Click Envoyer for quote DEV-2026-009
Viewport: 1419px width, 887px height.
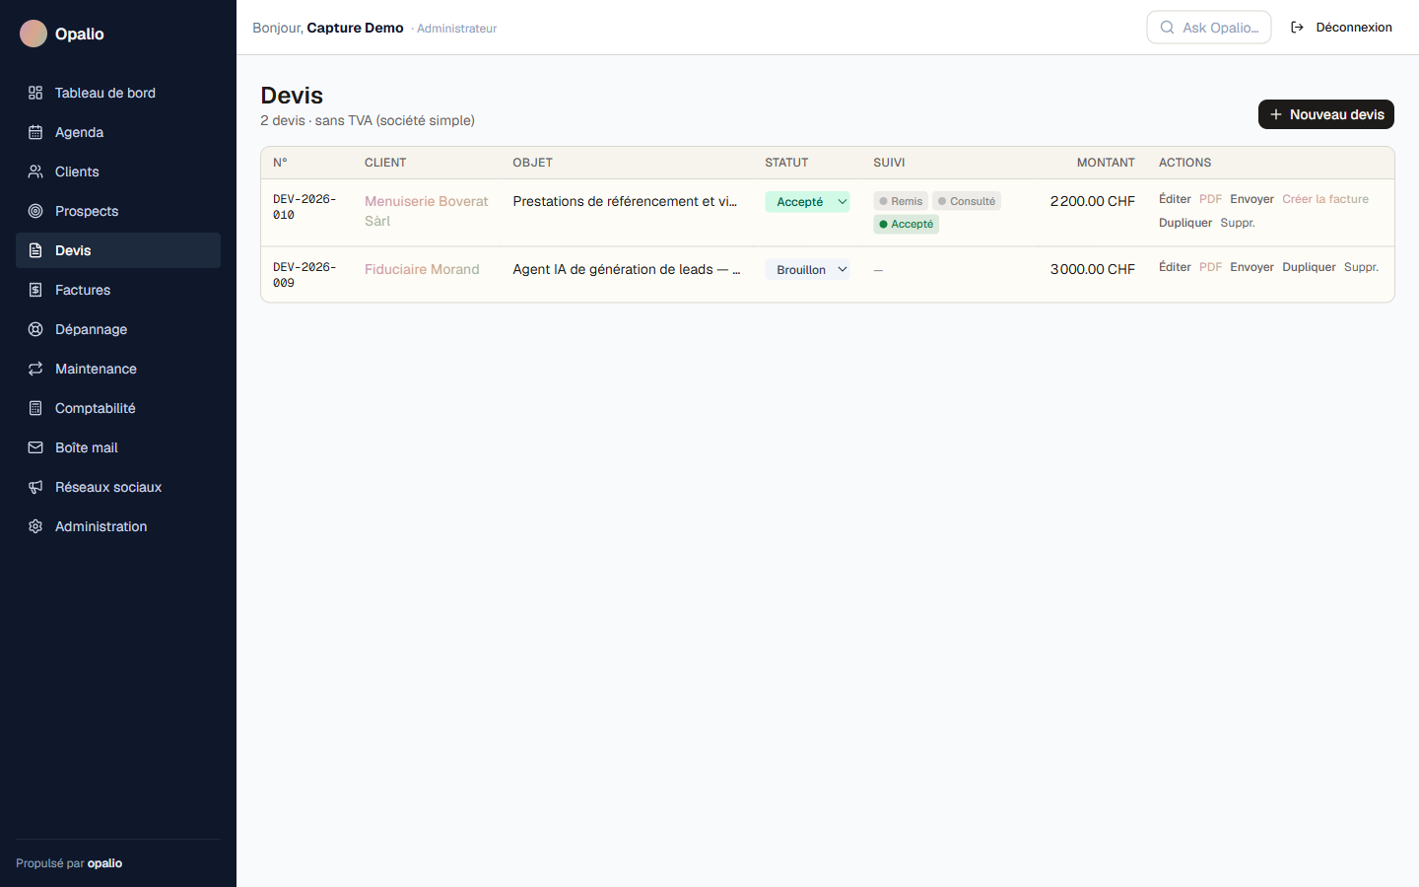click(1251, 267)
